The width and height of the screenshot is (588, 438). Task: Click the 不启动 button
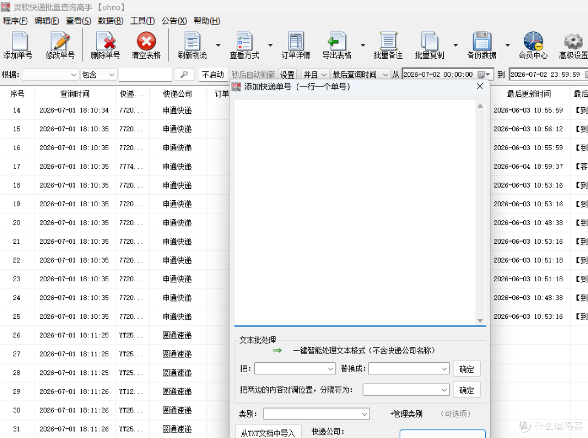(213, 75)
